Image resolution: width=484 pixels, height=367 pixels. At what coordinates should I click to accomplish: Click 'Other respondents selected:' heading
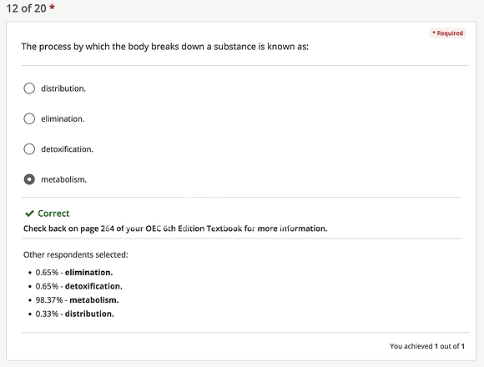click(x=76, y=254)
